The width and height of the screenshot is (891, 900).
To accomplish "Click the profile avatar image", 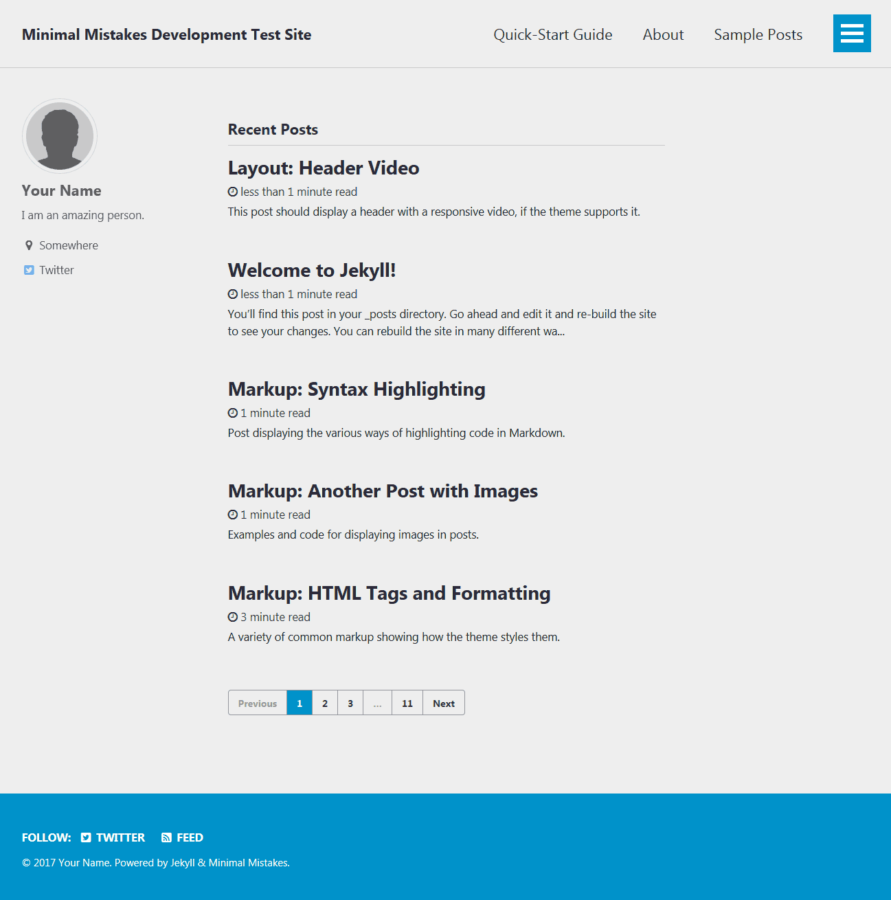I will coord(60,136).
